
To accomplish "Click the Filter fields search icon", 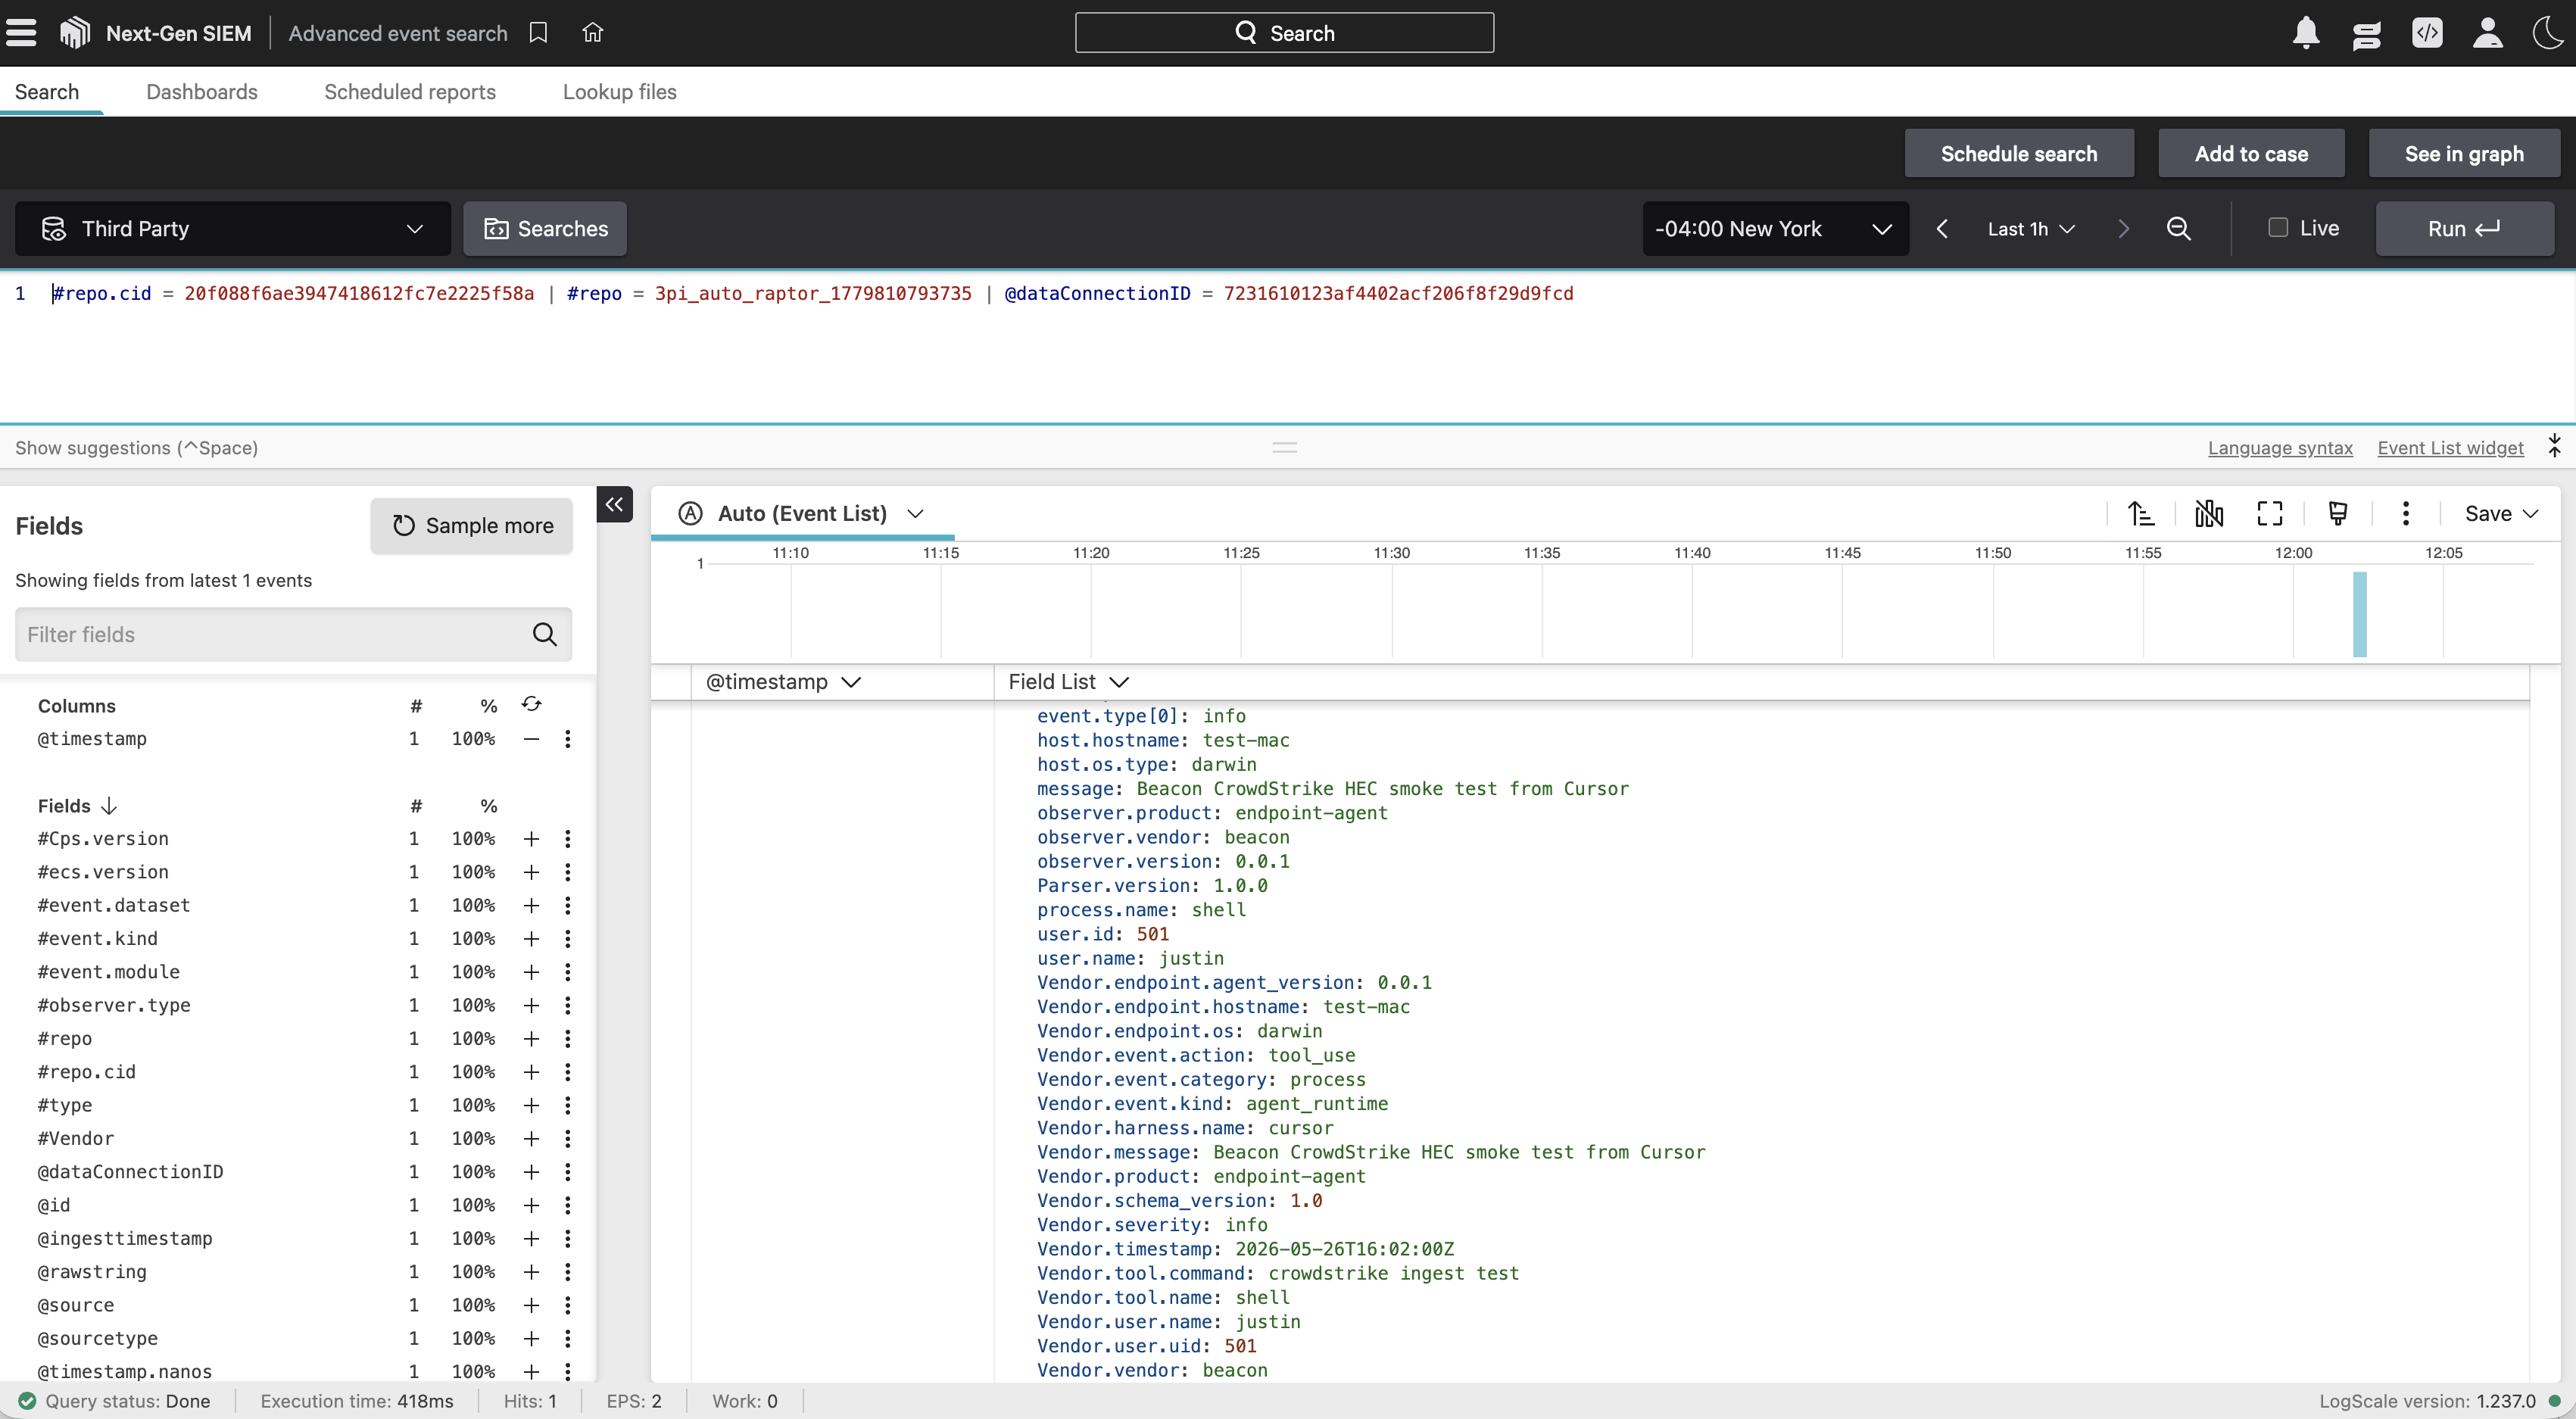I will pyautogui.click(x=544, y=635).
